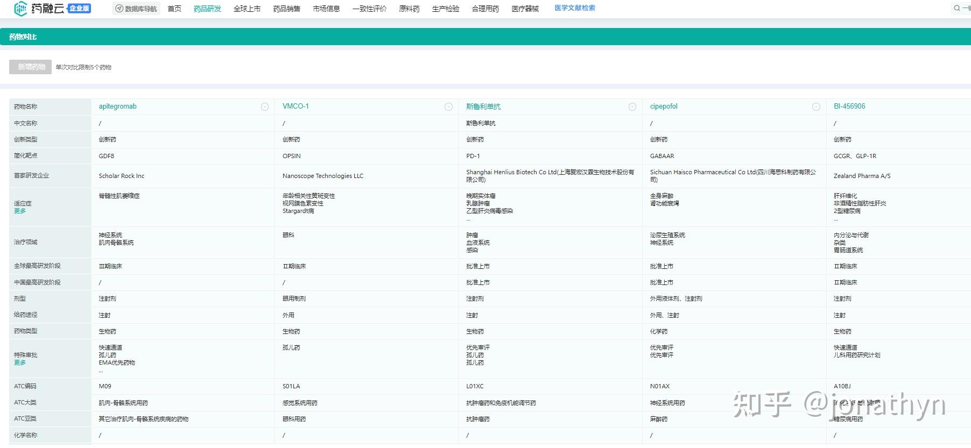Click Ⅲ期临床 stage for apitegromab
This screenshot has height=448, width=971.
tap(110, 266)
